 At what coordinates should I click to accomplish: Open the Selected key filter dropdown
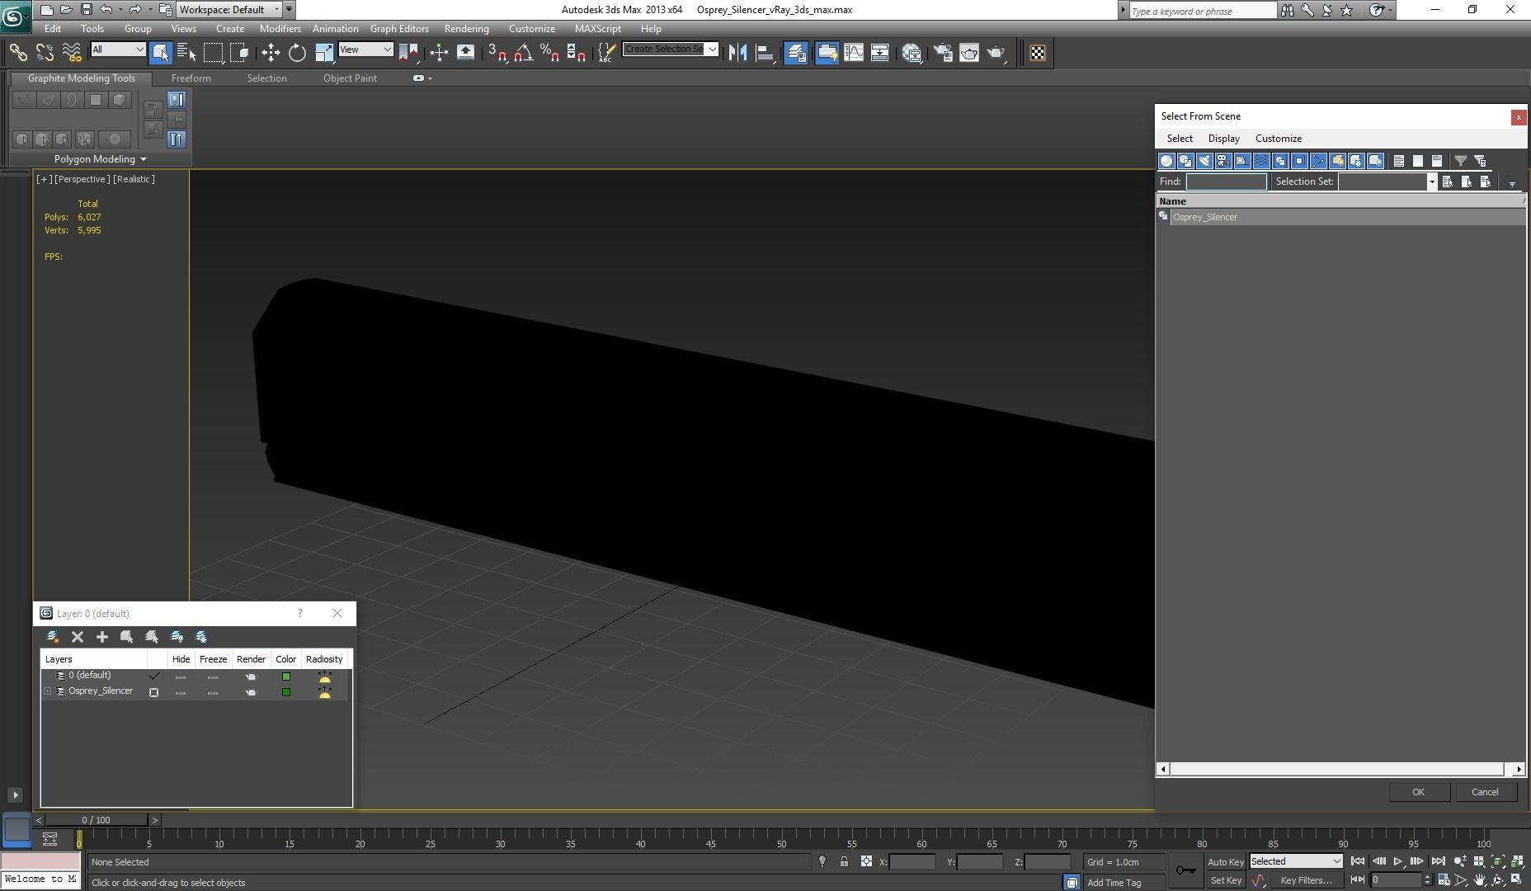pos(1296,861)
